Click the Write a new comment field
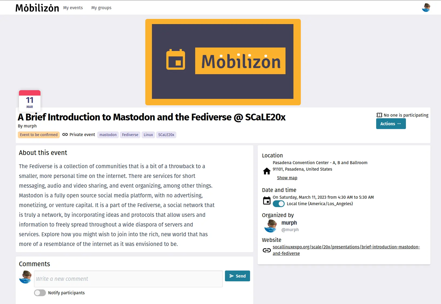 (128, 279)
